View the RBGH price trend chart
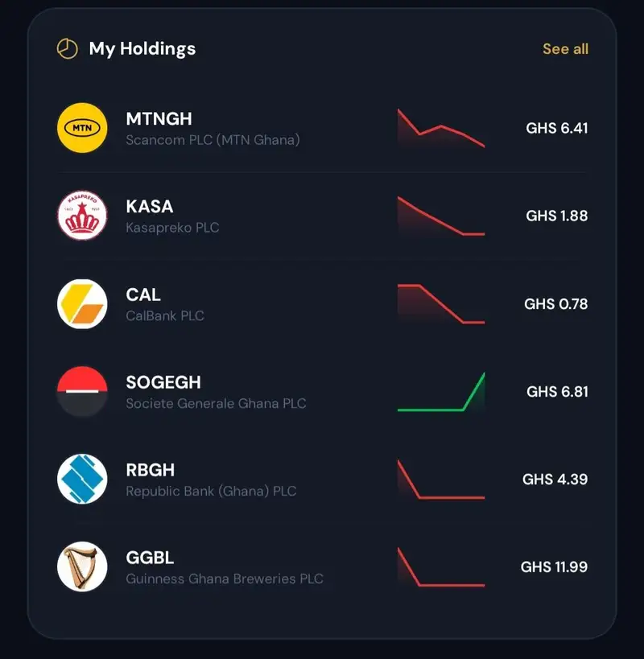The width and height of the screenshot is (644, 659). (x=441, y=480)
